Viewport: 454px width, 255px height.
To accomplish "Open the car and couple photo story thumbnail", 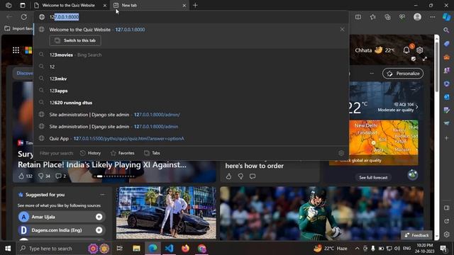I will pyautogui.click(x=166, y=212).
